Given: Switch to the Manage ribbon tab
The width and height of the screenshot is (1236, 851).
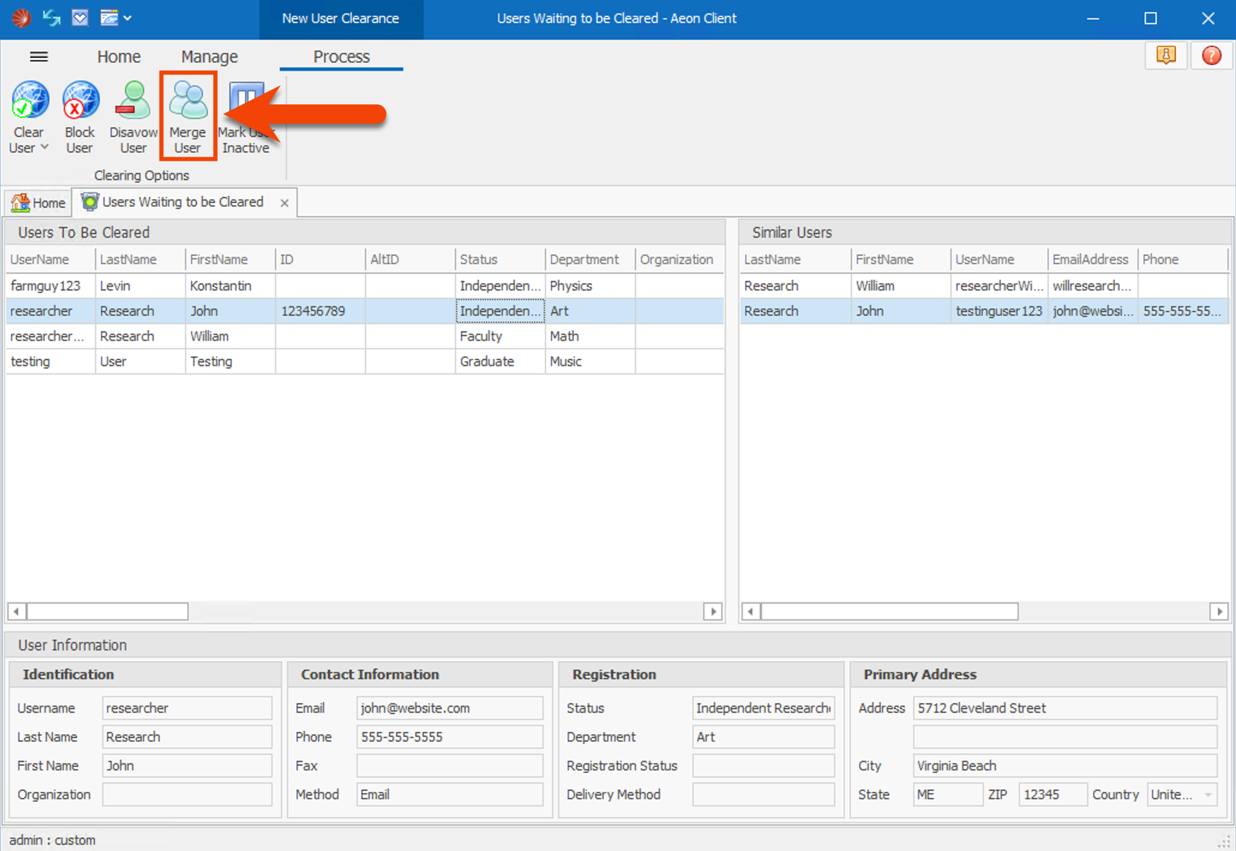Looking at the screenshot, I should pyautogui.click(x=209, y=56).
